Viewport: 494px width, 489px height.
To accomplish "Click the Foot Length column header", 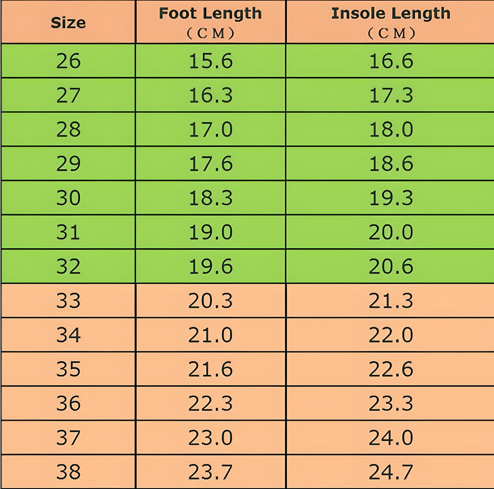I will tap(210, 22).
